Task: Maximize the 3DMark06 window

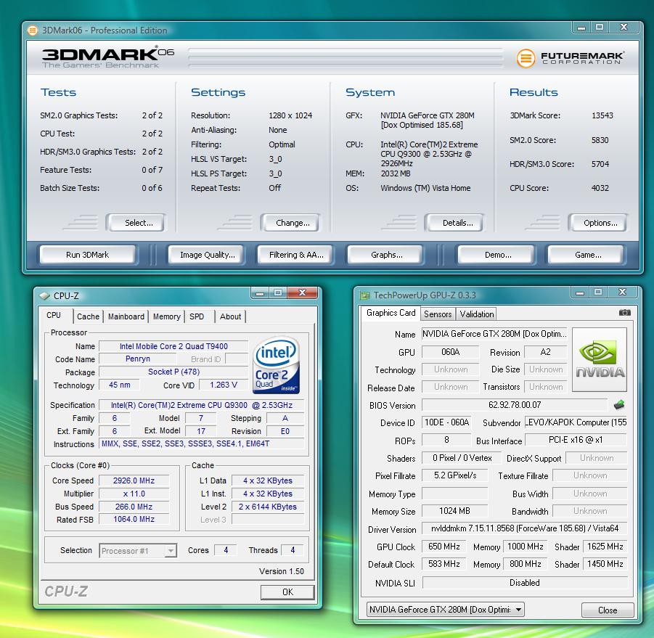Action: tap(600, 28)
